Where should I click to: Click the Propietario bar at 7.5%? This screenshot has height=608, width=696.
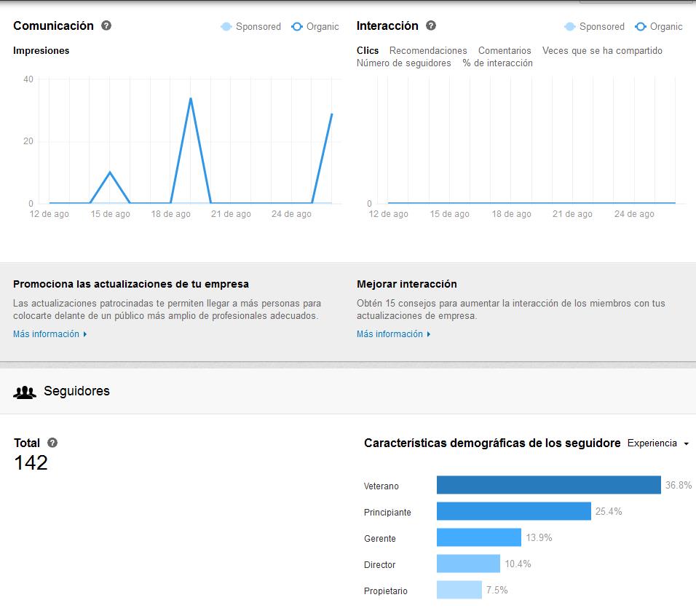click(459, 591)
